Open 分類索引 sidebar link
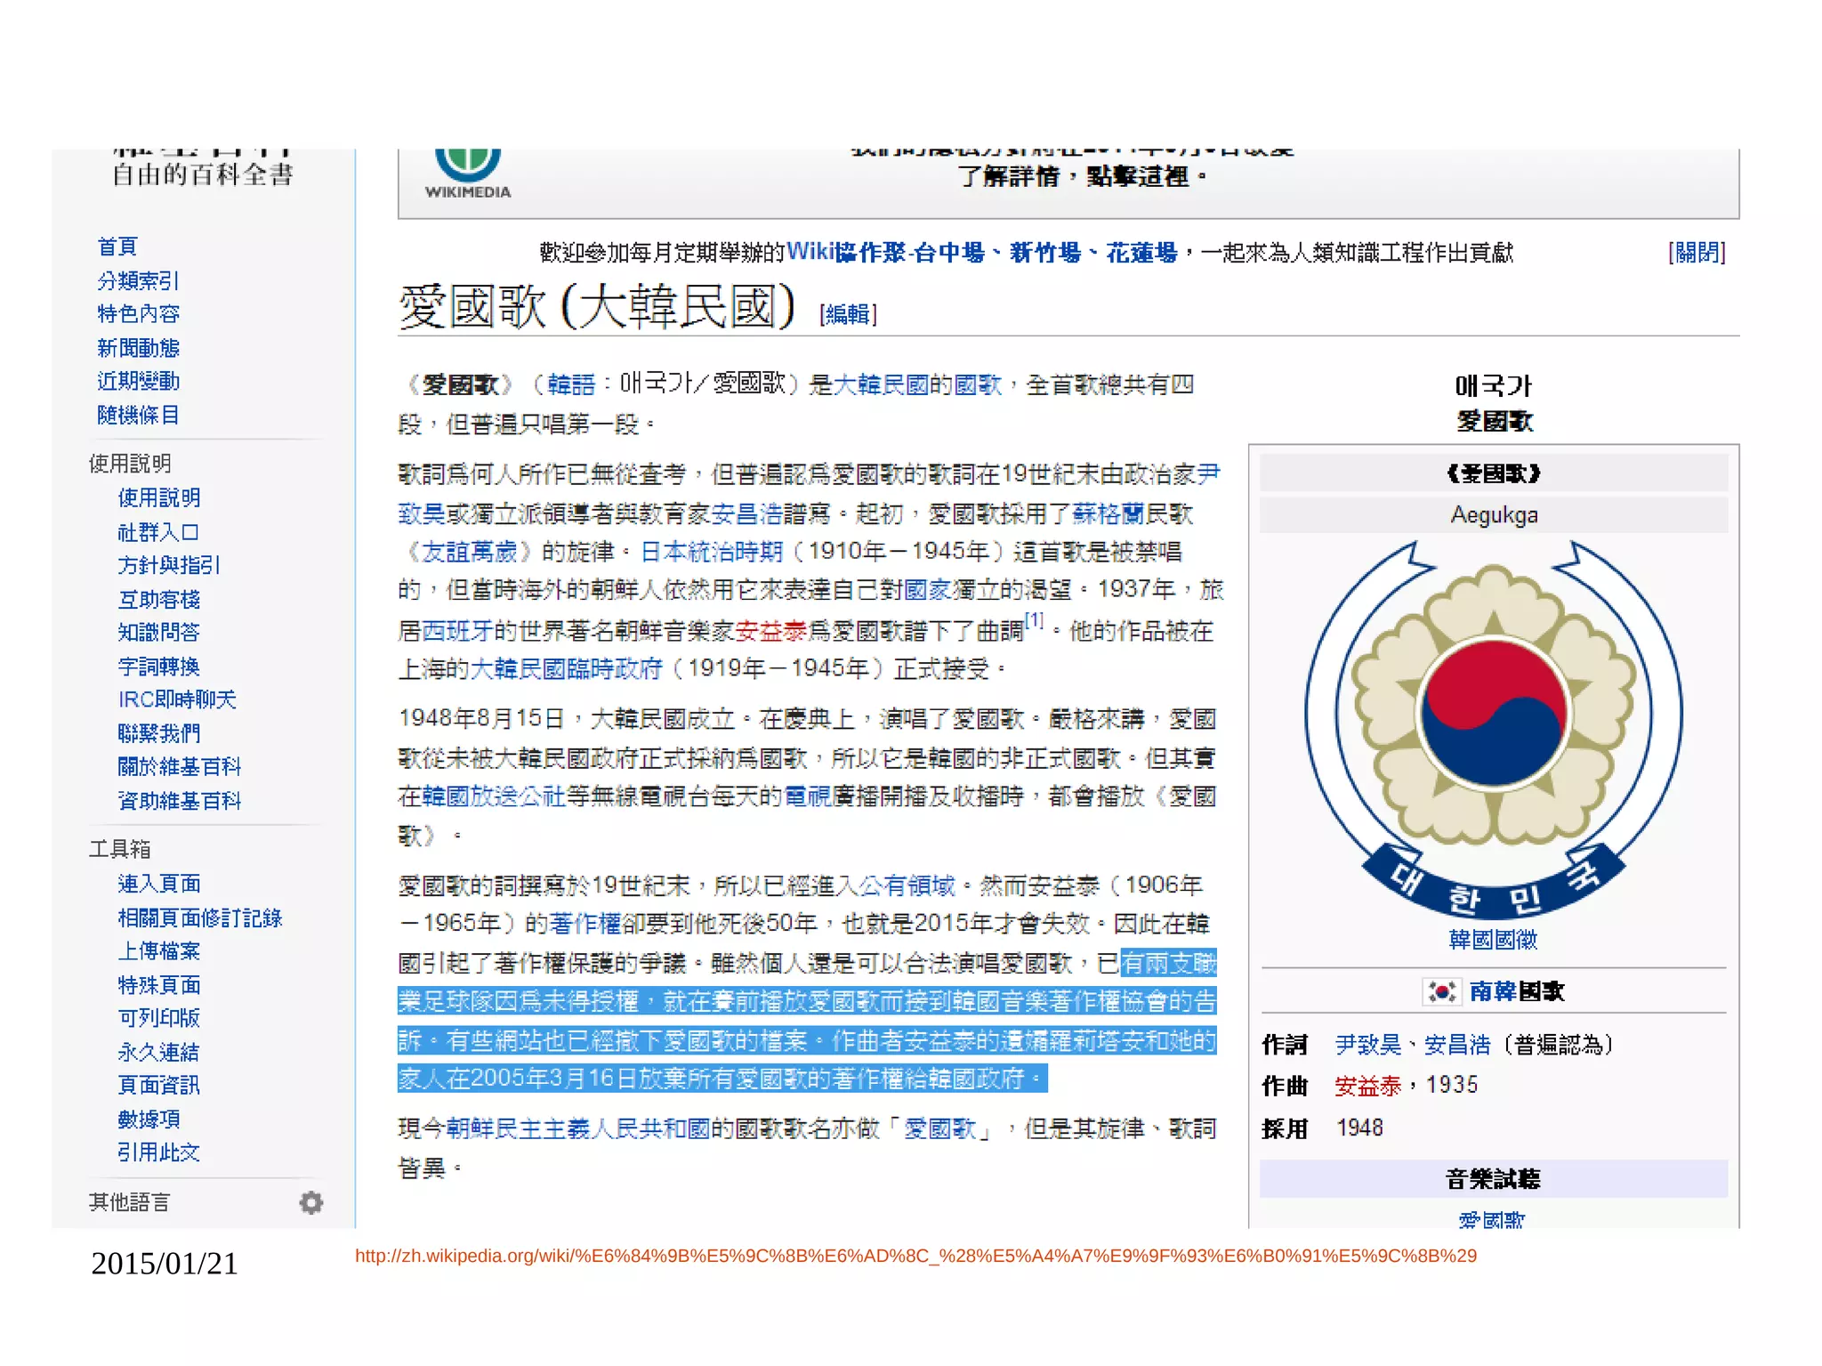Image resolution: width=1822 pixels, height=1366 pixels. click(138, 280)
